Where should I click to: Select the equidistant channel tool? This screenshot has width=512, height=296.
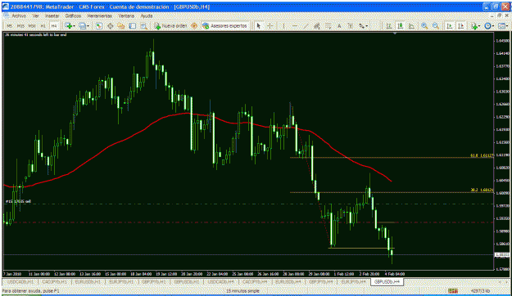pos(317,25)
